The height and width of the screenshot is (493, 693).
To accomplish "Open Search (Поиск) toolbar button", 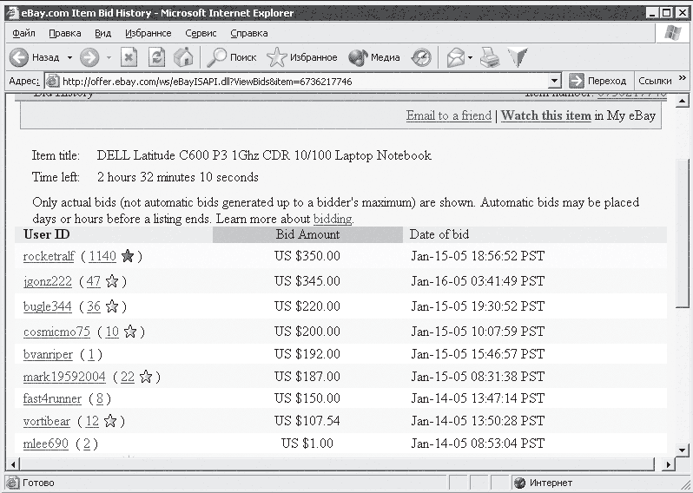I will (x=231, y=57).
